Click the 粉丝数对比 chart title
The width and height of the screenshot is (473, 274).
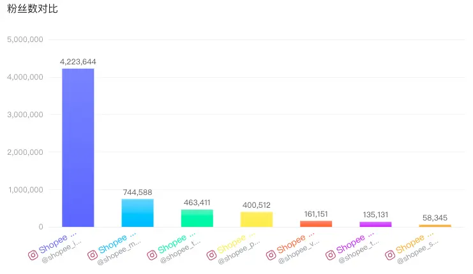click(33, 9)
